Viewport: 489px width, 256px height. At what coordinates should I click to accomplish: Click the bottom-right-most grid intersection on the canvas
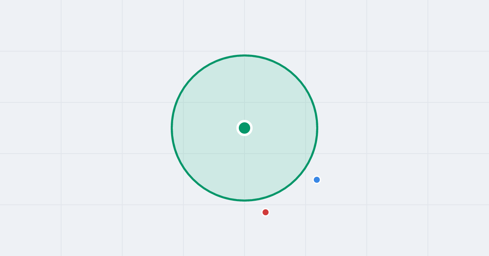coord(428,205)
